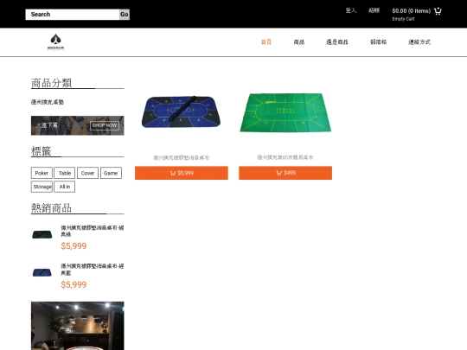Select the Table tag

coord(64,173)
